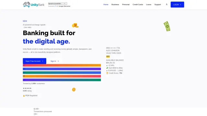Click card number ending 7731

click(x=113, y=48)
